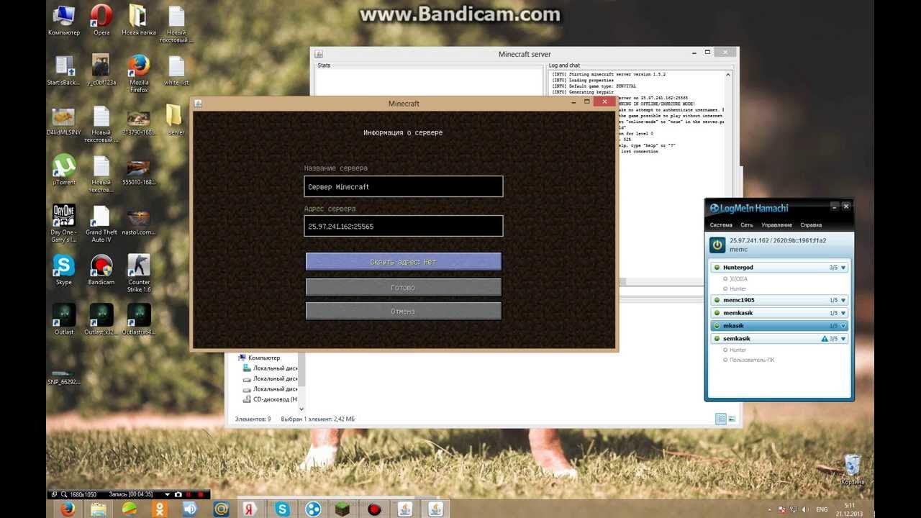Expand the Huntergod network dropdown arrow
Viewport: 921px width, 518px height.
(844, 268)
